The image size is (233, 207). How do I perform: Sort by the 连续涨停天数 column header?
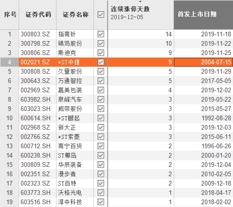pos(141,15)
